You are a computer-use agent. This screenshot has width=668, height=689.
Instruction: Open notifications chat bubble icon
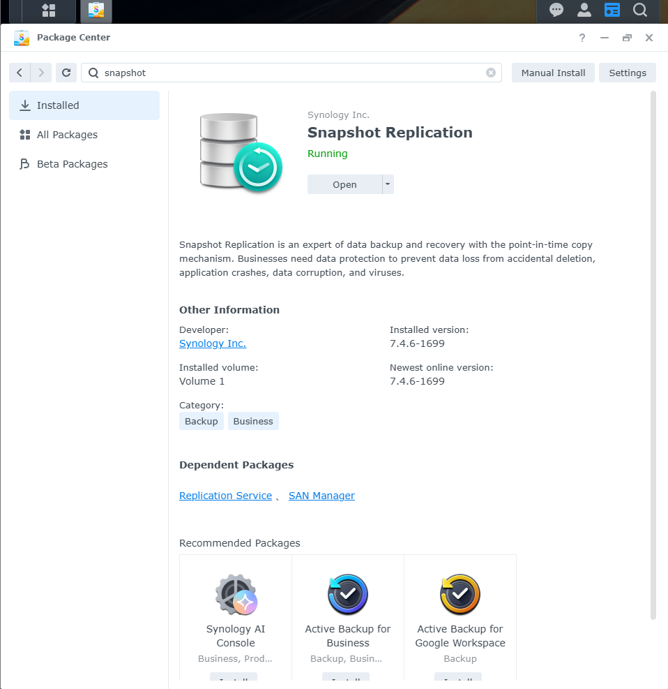pos(556,10)
